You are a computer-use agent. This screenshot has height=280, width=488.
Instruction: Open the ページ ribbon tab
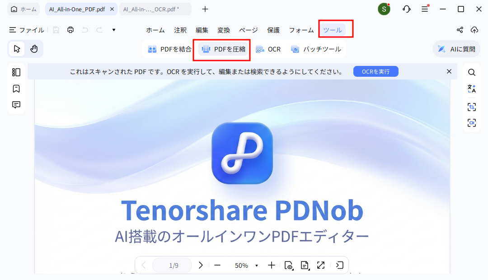point(249,30)
